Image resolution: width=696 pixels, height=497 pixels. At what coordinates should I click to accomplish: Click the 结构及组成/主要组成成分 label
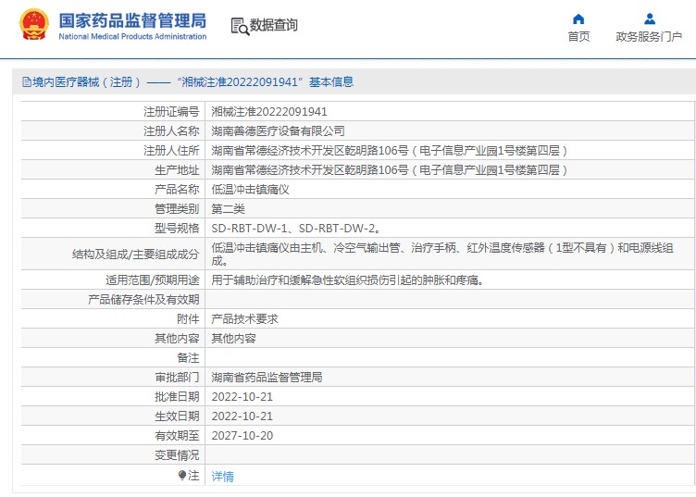coord(136,255)
